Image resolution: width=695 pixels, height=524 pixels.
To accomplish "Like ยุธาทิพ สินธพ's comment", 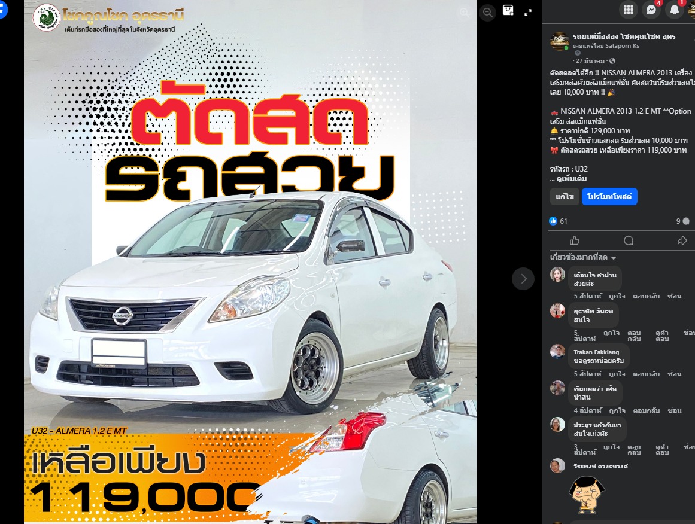I will pyautogui.click(x=611, y=333).
